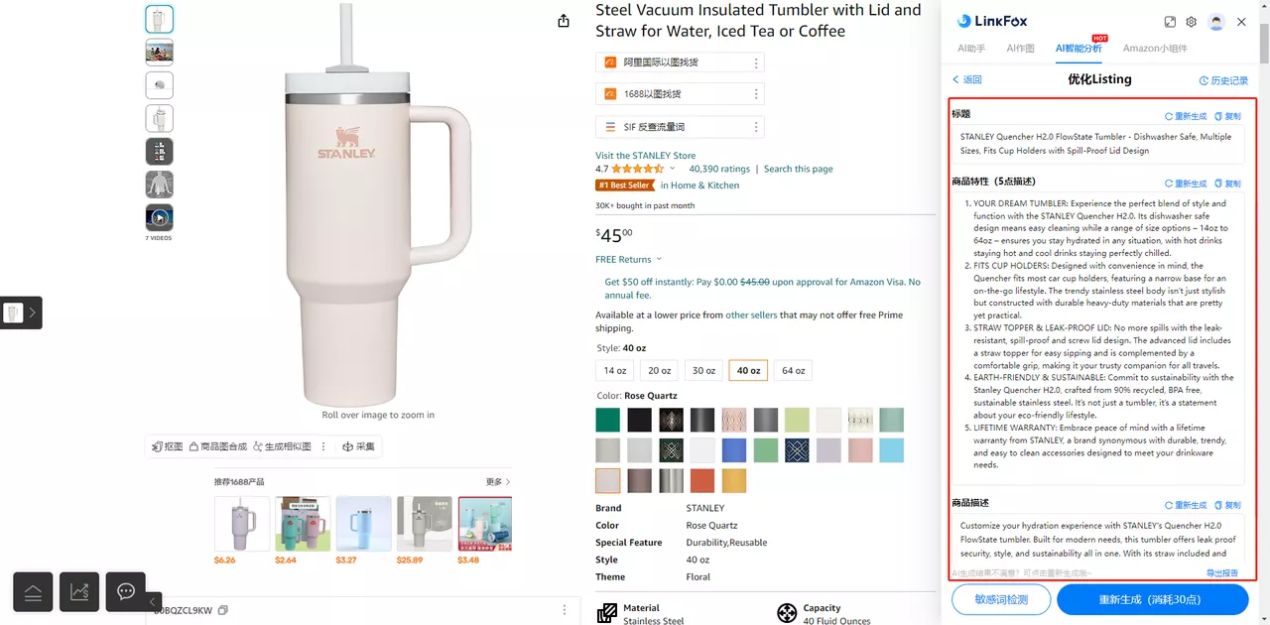Click the LinkFox user avatar
The width and height of the screenshot is (1270, 625).
1216,22
